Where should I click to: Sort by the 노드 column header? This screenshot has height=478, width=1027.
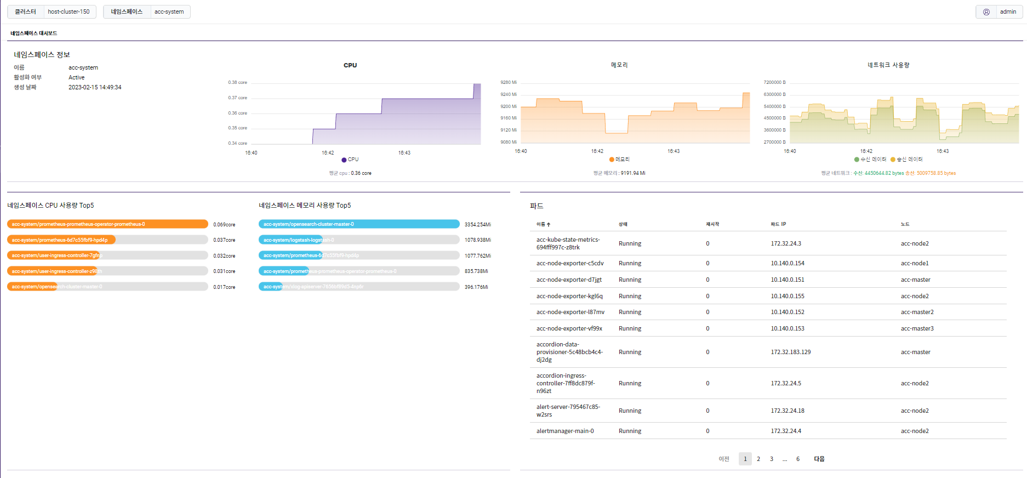coord(905,224)
